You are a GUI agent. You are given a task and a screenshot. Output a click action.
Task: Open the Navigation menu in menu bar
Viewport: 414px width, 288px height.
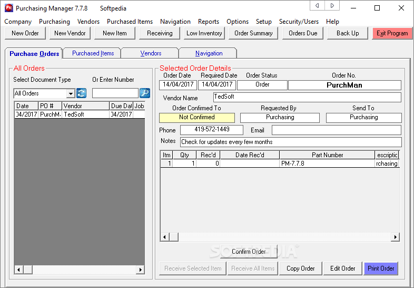tap(175, 22)
